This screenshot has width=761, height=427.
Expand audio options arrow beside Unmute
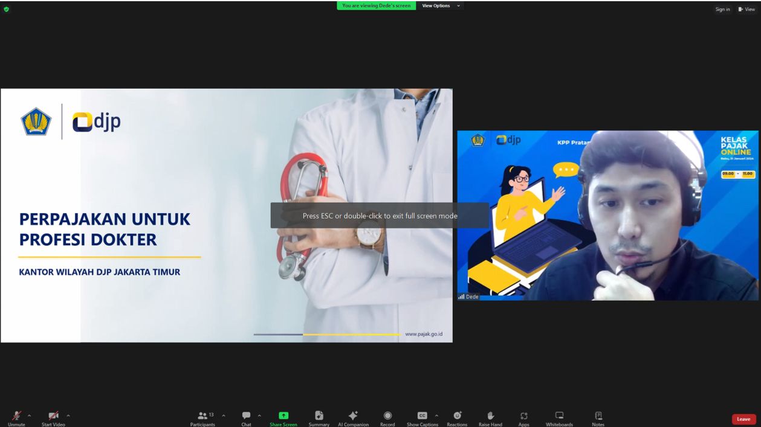tap(30, 416)
